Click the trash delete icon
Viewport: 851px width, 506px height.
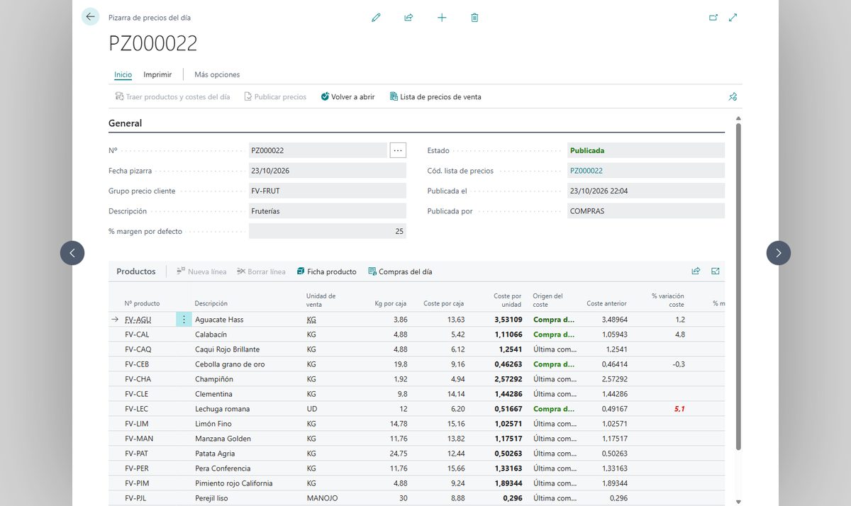pyautogui.click(x=474, y=18)
